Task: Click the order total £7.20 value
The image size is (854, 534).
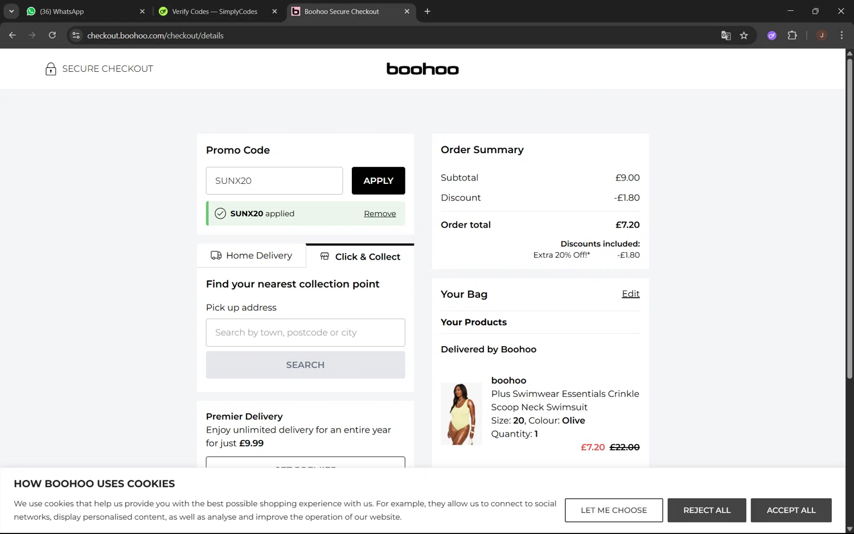Action: click(627, 225)
